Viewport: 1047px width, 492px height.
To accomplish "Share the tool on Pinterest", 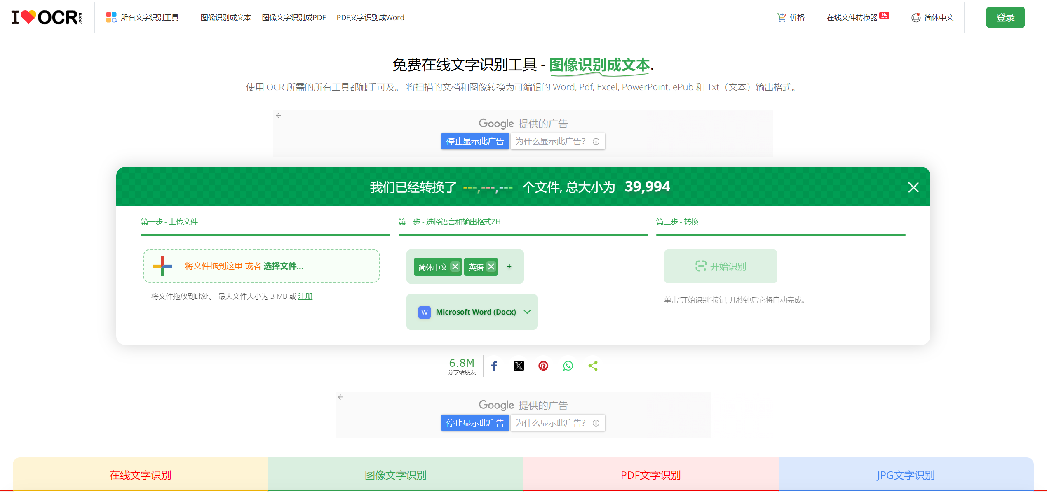I will pos(543,366).
